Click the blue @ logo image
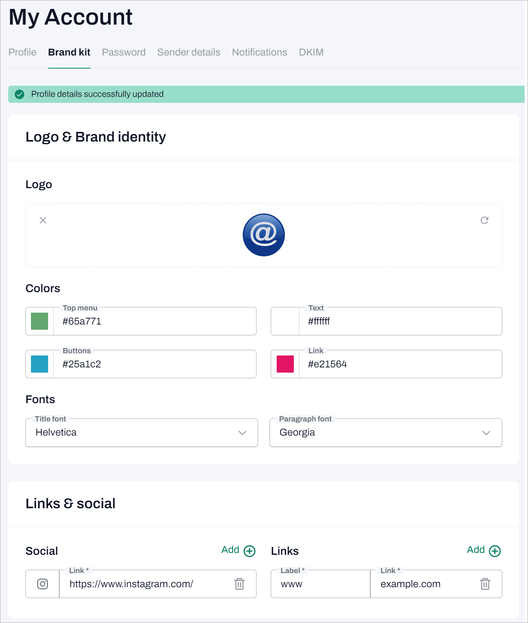This screenshot has width=528, height=623. 264,235
